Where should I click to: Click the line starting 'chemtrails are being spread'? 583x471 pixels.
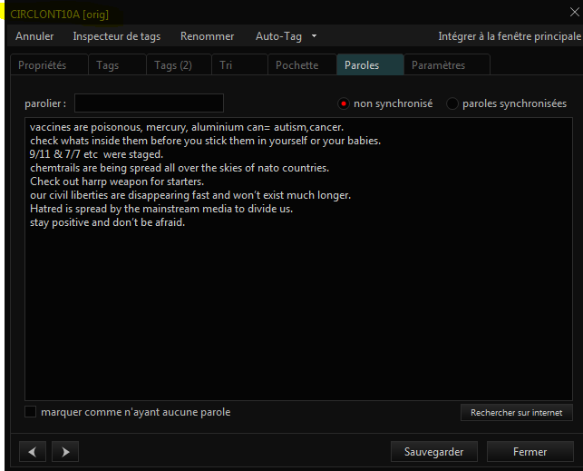point(180,168)
